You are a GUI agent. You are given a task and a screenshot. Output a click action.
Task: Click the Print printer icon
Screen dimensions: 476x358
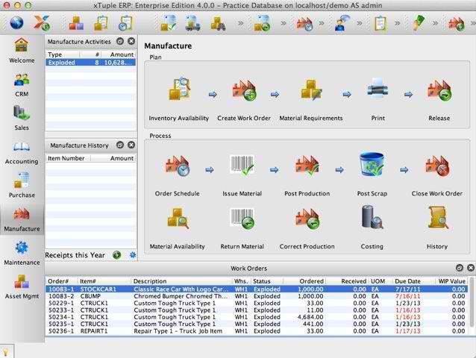[x=378, y=89]
